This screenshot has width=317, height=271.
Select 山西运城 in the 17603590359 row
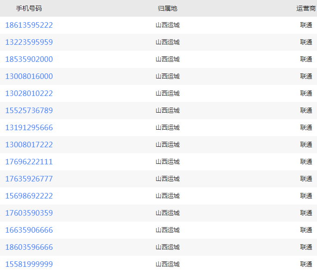tap(168, 213)
